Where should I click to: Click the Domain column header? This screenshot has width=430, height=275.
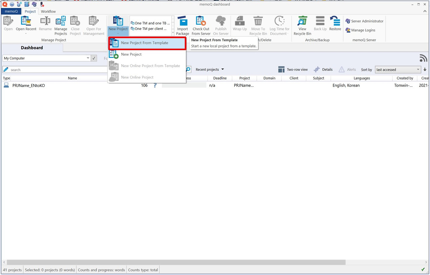[269, 78]
